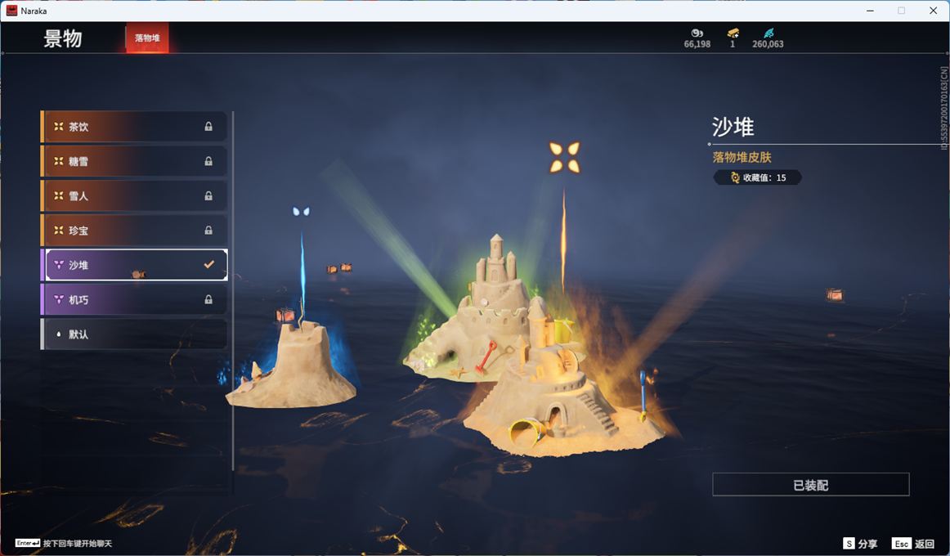This screenshot has height=556, width=950.
Task: Click the S 分享 share button
Action: [860, 544]
